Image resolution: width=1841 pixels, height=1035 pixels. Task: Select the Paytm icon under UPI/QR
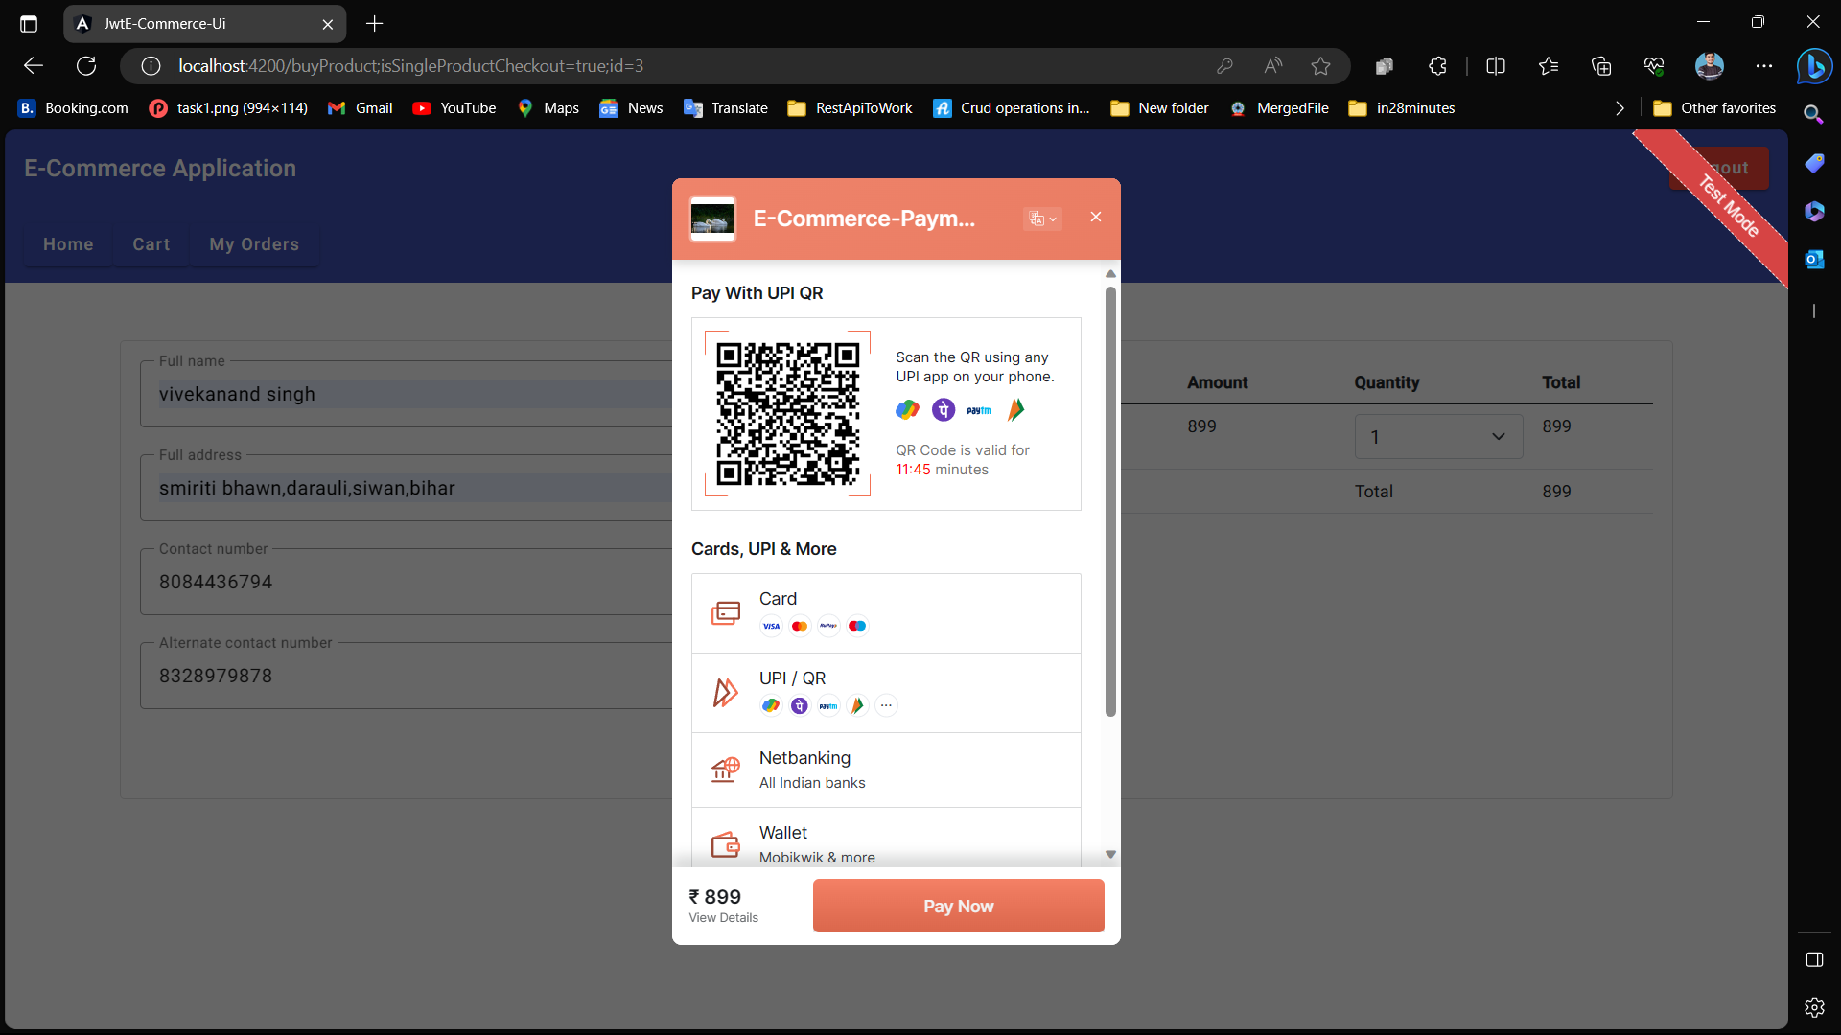pos(827,705)
